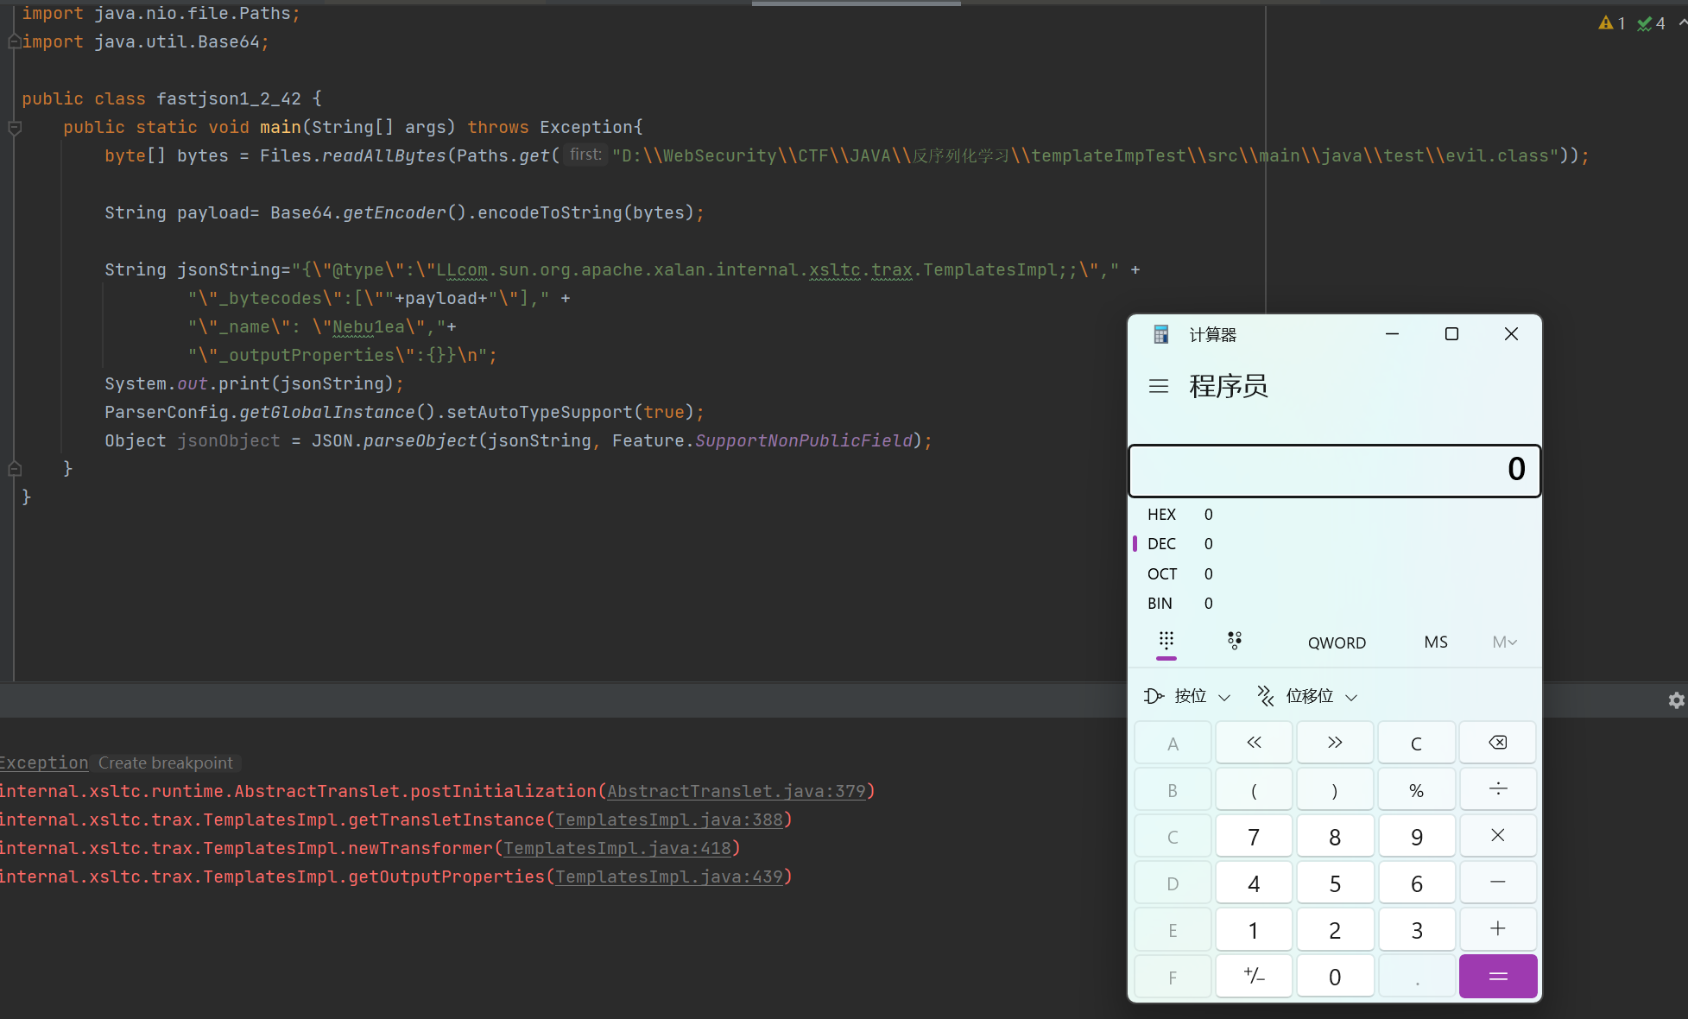Collapse the main method fold marker

(x=15, y=128)
